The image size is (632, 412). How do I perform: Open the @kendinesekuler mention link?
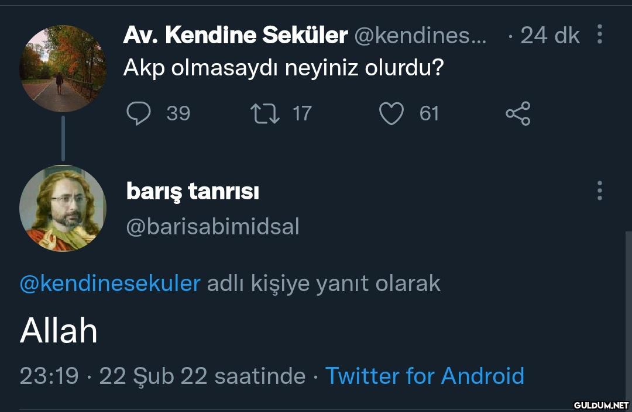[110, 283]
